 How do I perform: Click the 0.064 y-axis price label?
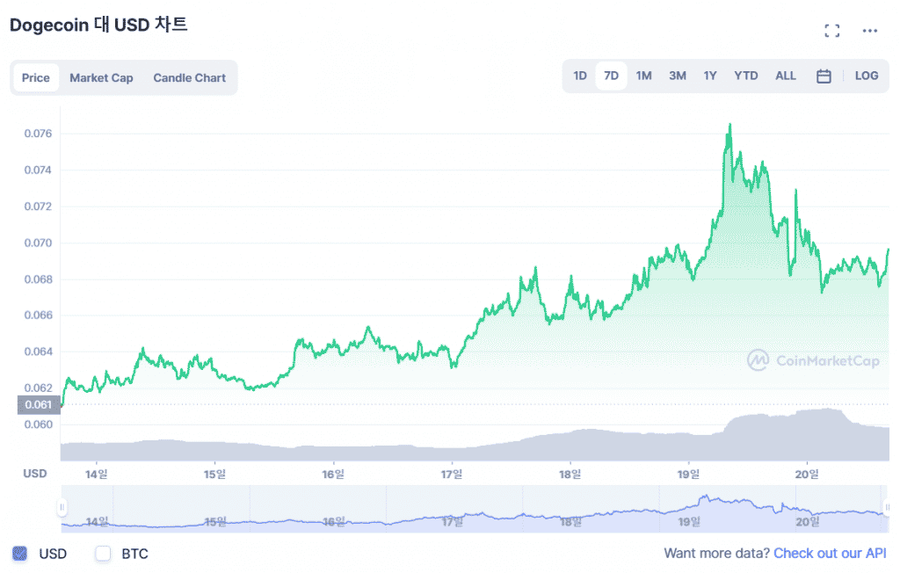tap(38, 352)
